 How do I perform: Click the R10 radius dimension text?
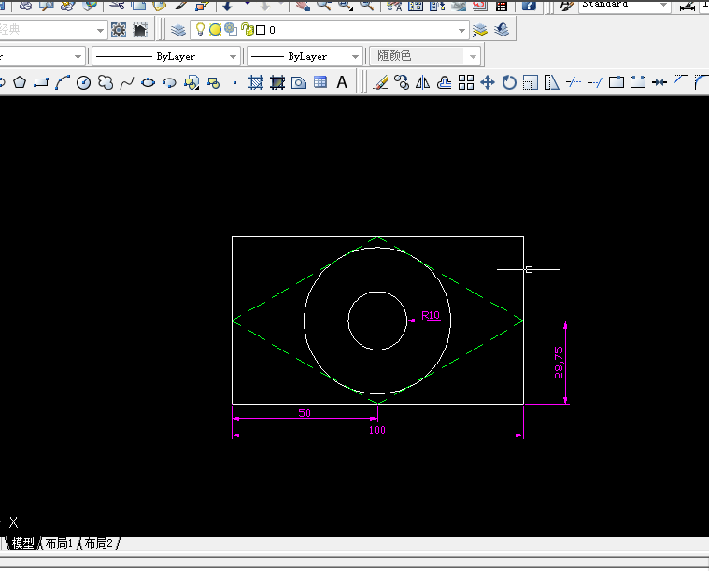(x=431, y=315)
